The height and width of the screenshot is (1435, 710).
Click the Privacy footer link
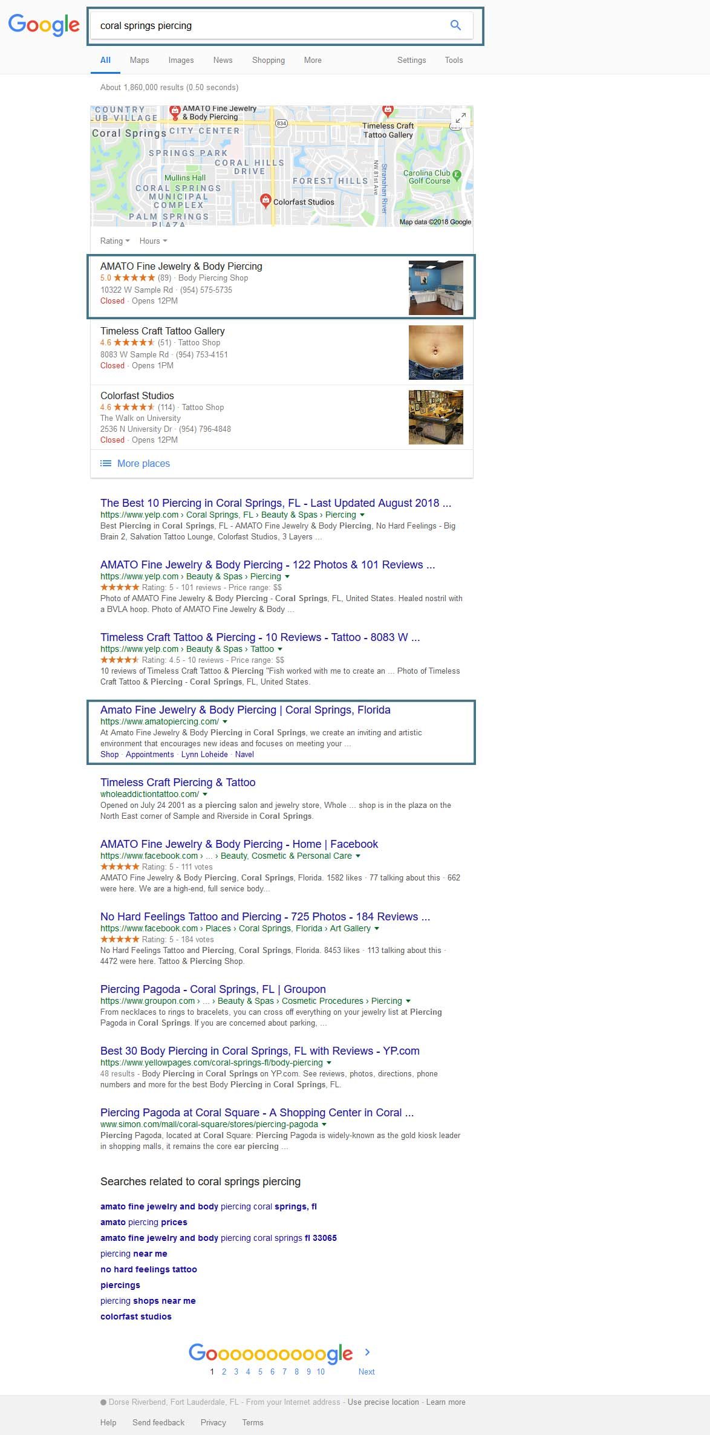(213, 1422)
